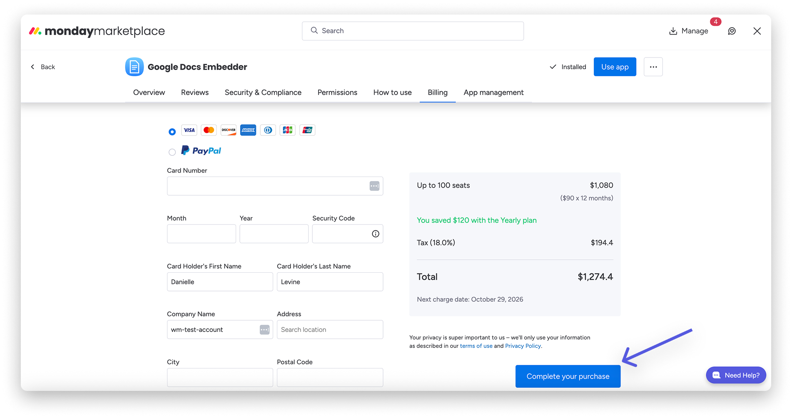792x418 pixels.
Task: Focus the City input field
Action: (x=220, y=378)
